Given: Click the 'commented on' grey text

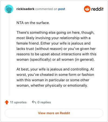Looking at the screenshot, I should point(46,9).
